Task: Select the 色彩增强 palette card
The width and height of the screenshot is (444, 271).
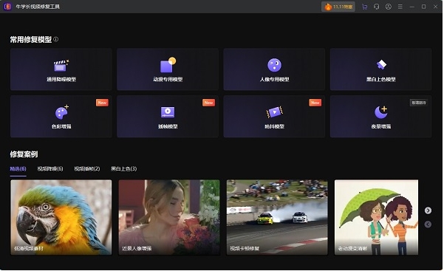Action: [x=61, y=117]
